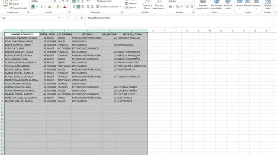The image size is (277, 155).
Task: Open Dar formato como tabla
Action: pyautogui.click(x=216, y=5)
